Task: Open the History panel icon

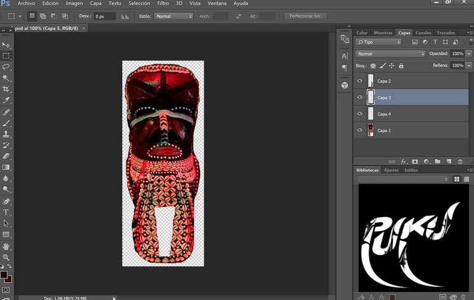Action: [344, 39]
